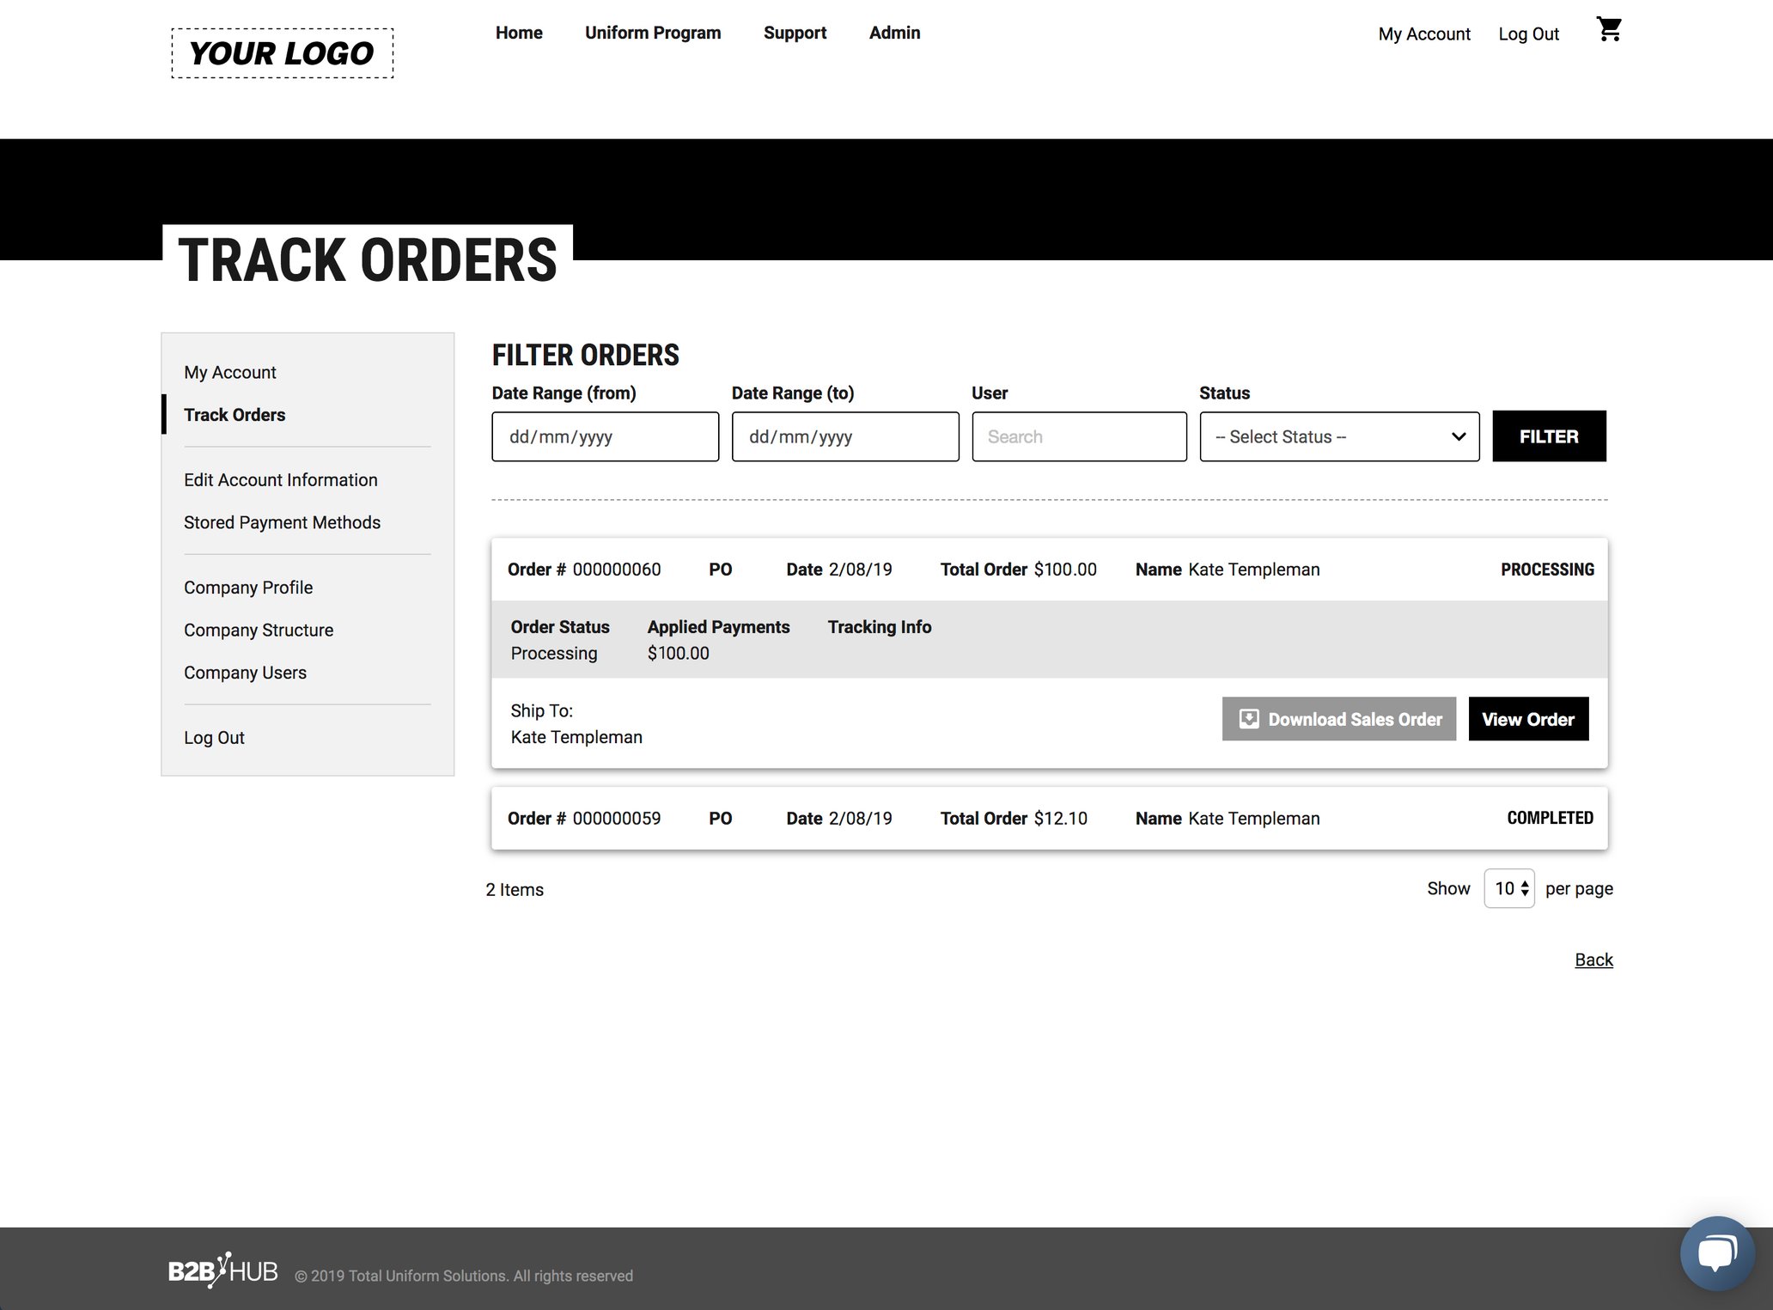Change the items per page selector
This screenshot has height=1310, width=1773.
point(1509,888)
